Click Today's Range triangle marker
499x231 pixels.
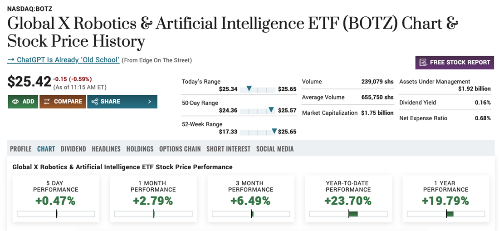(249, 88)
